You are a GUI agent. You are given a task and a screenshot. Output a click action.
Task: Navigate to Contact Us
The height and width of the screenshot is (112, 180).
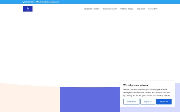click(153, 9)
